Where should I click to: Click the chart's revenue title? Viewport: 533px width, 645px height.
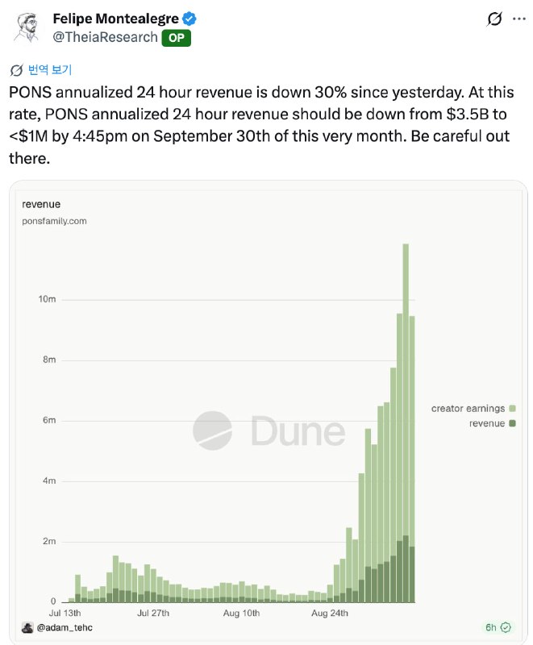coord(41,205)
